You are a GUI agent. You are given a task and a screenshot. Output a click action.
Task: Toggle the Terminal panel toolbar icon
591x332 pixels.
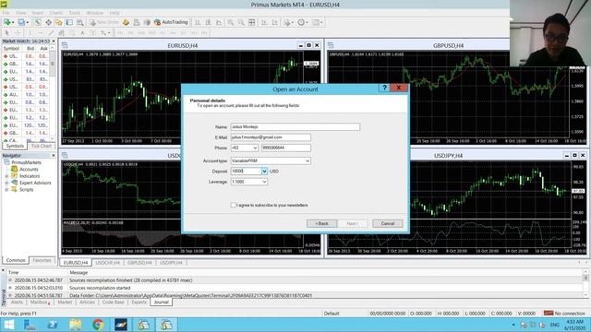tap(70, 22)
